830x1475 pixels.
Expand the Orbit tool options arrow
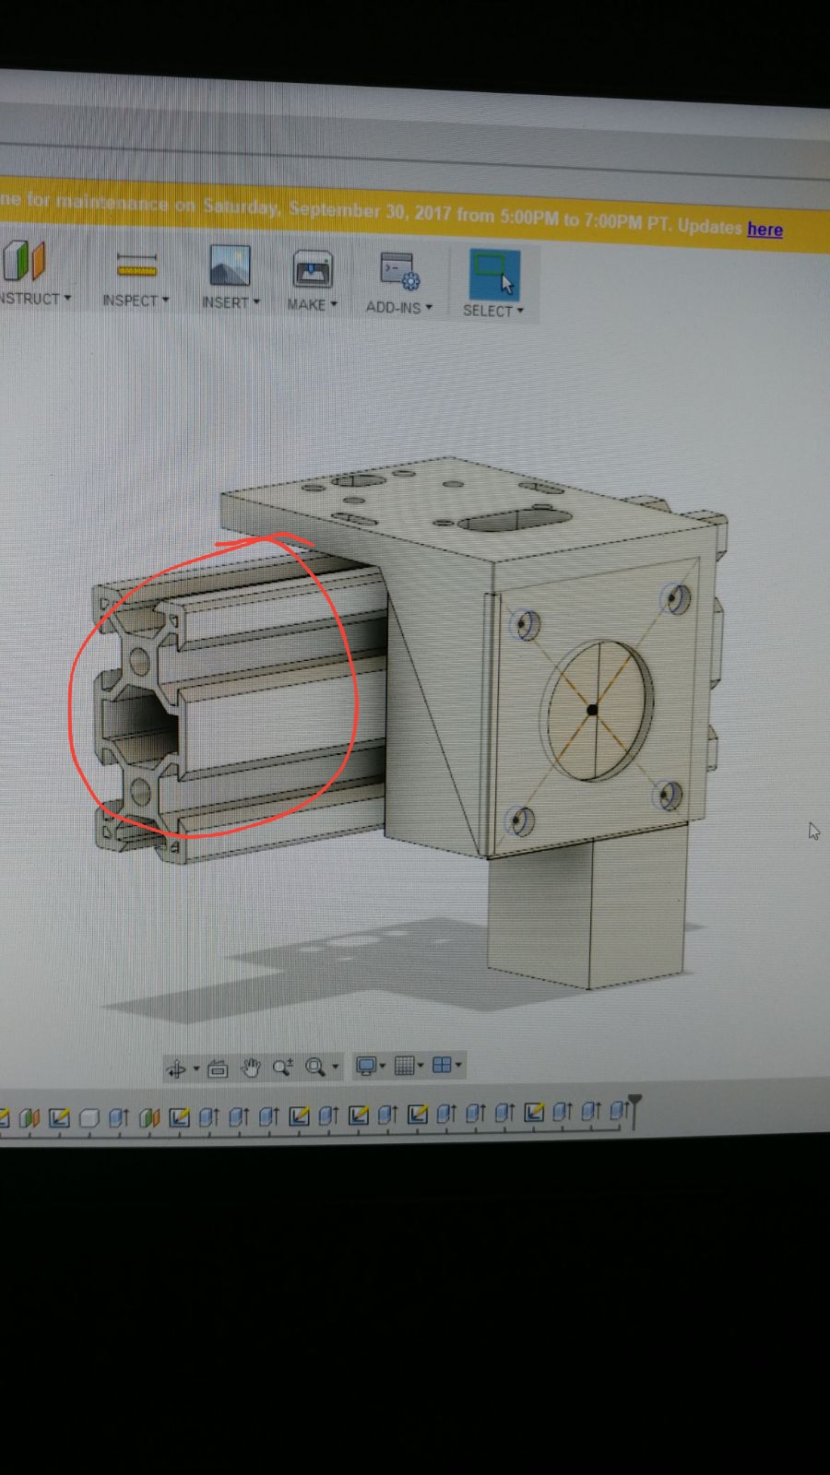tap(196, 1069)
